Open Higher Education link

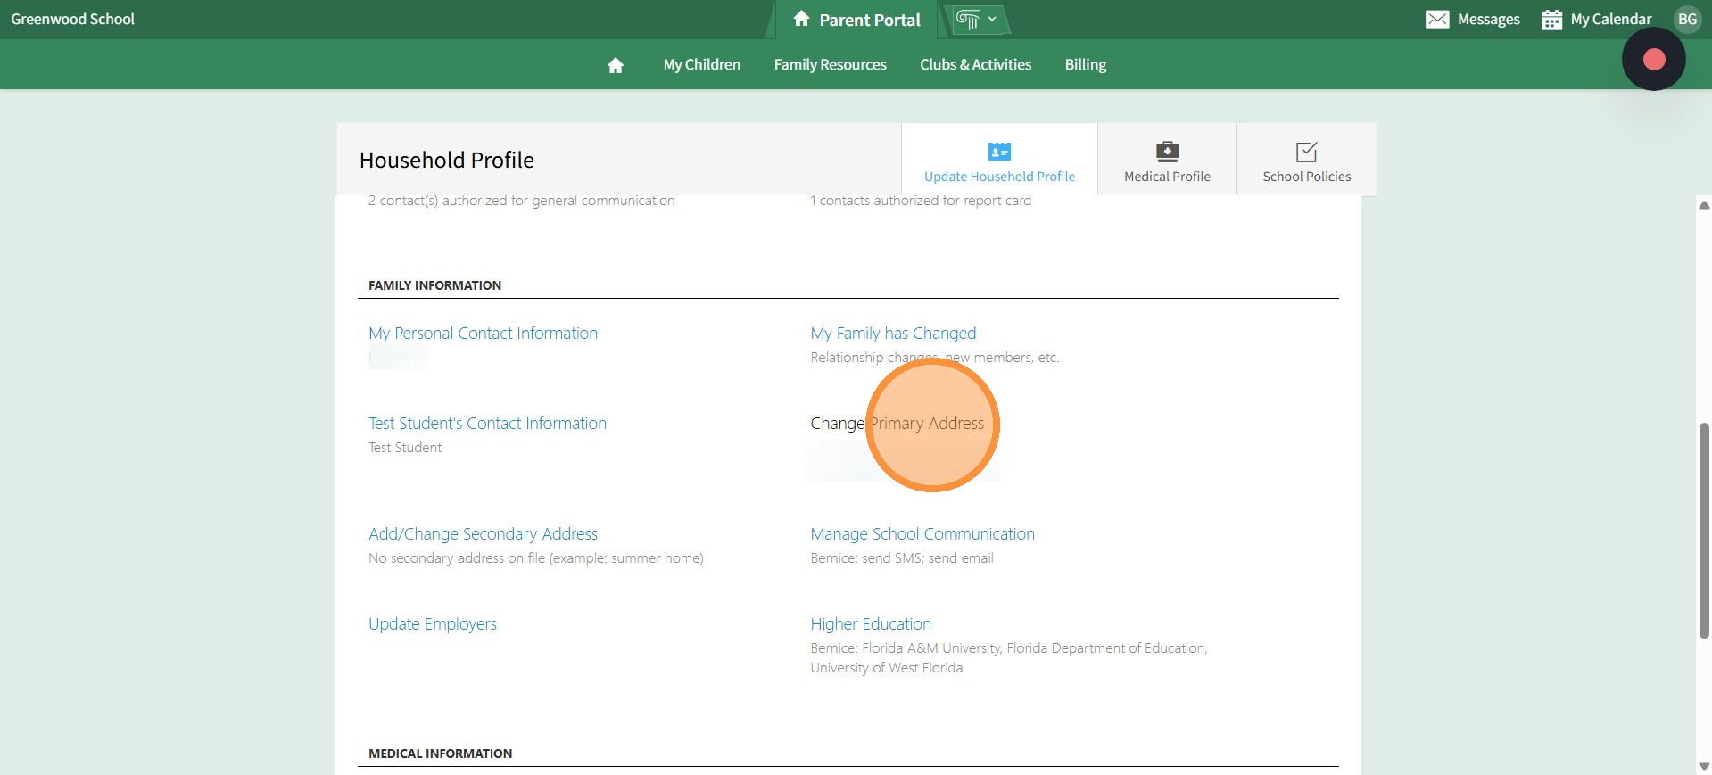point(871,624)
